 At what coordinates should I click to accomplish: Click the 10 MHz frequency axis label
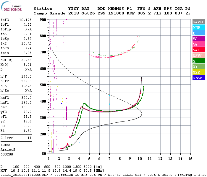tap(140, 159)
